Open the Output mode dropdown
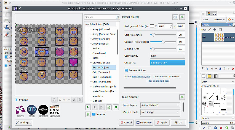 (x=160, y=112)
